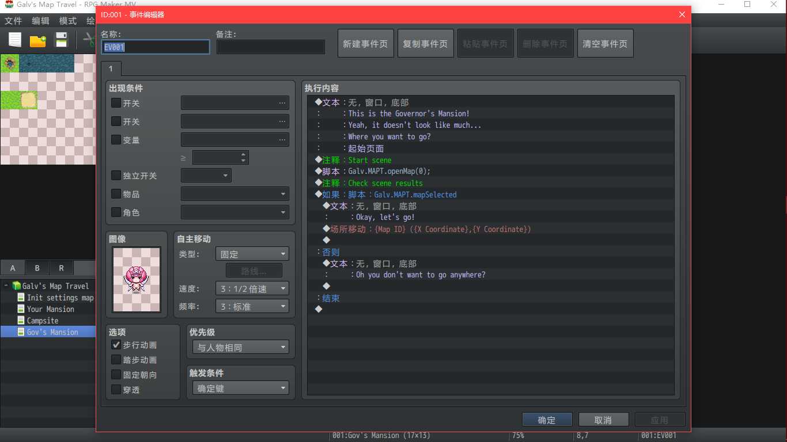Click the RPG Maker MV app icon in title bar
The height and width of the screenshot is (442, 787).
point(9,5)
